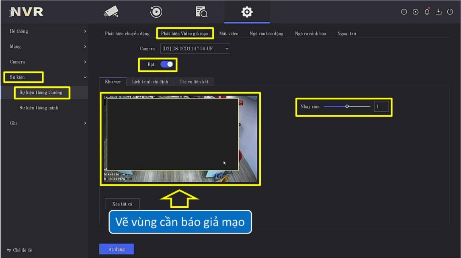Click the sensitivity value input field
461x258 pixels.
(381, 106)
